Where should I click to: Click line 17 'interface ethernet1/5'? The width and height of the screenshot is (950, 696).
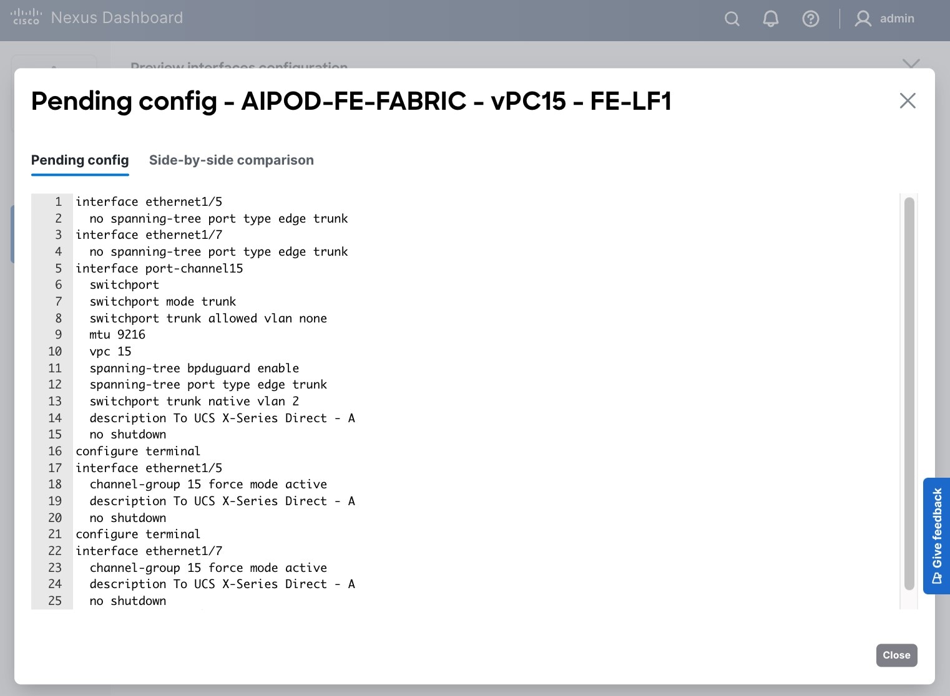point(149,468)
